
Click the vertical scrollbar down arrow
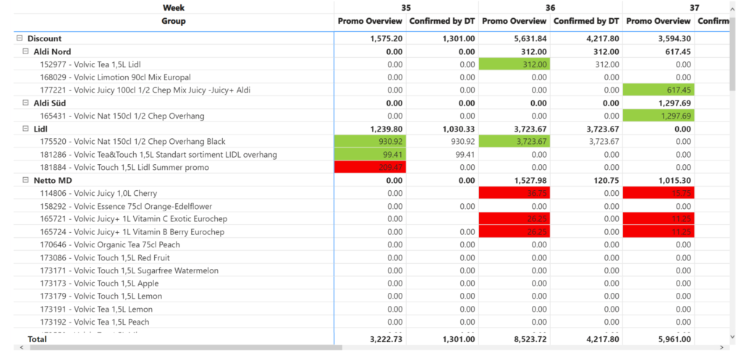[733, 336]
